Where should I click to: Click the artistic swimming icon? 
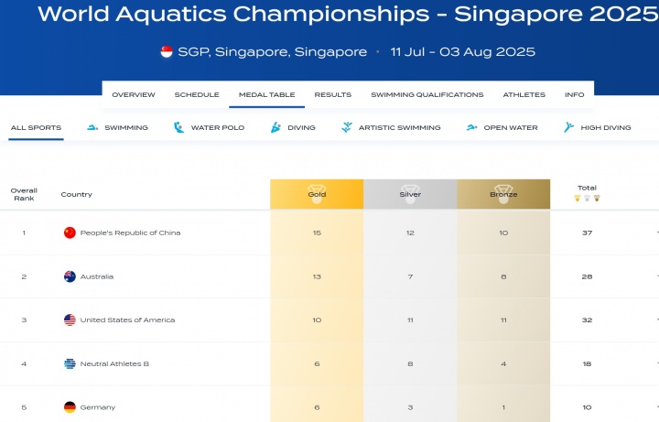click(x=347, y=127)
